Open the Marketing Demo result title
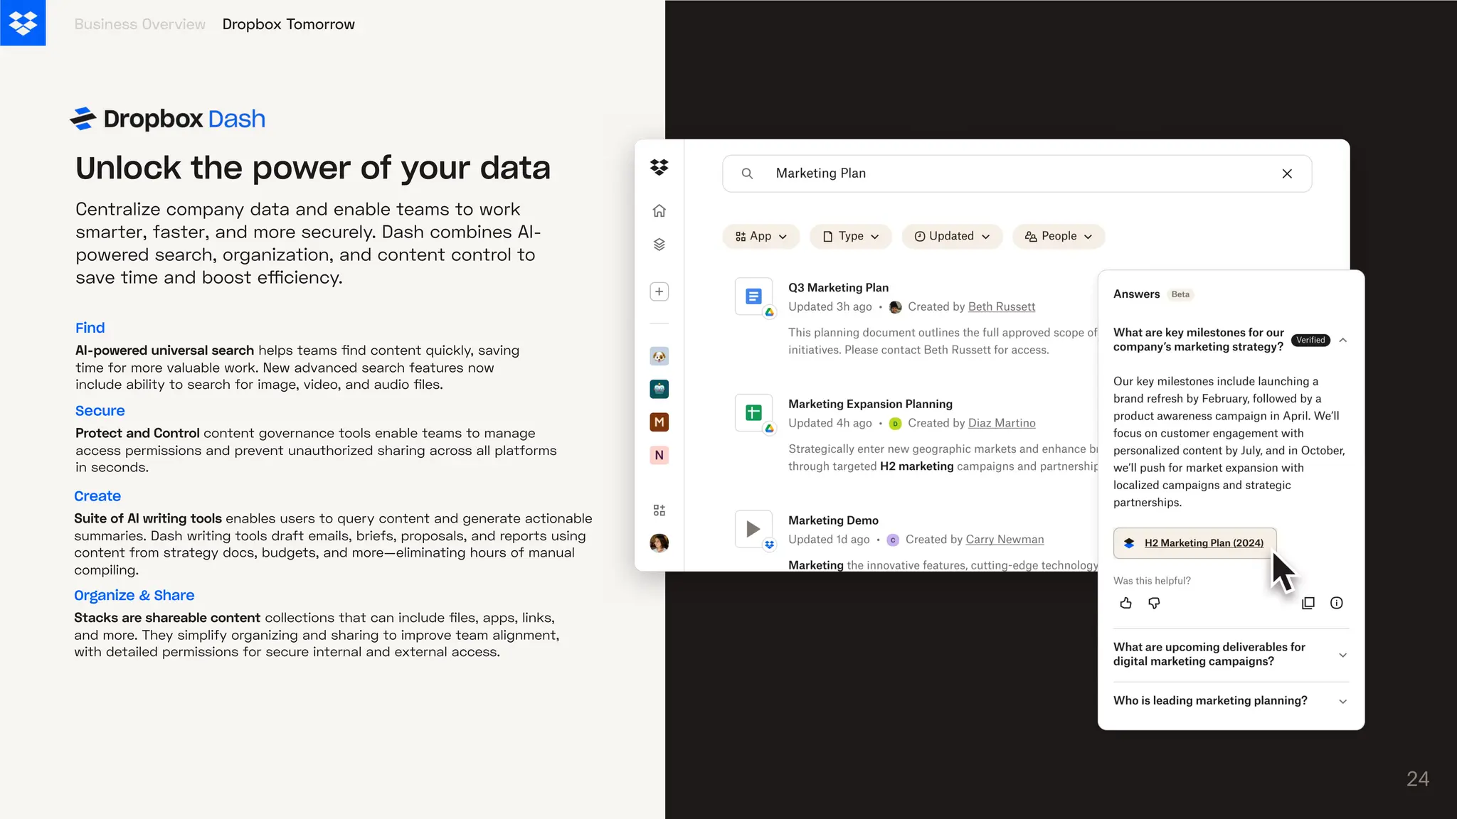 [833, 520]
